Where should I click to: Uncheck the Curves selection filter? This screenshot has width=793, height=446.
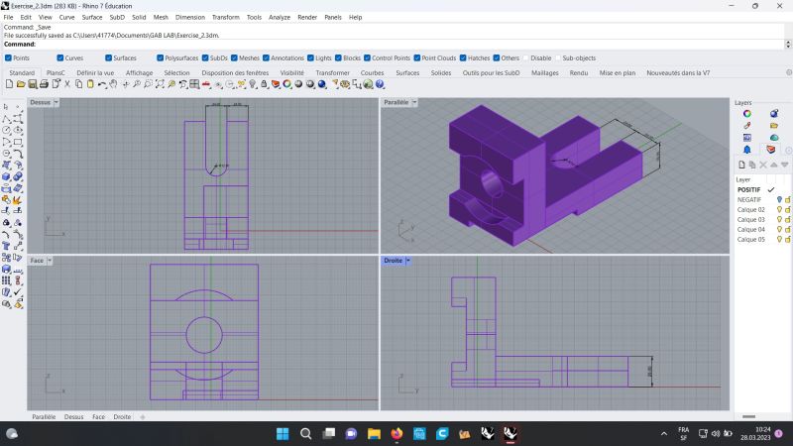[x=58, y=57]
